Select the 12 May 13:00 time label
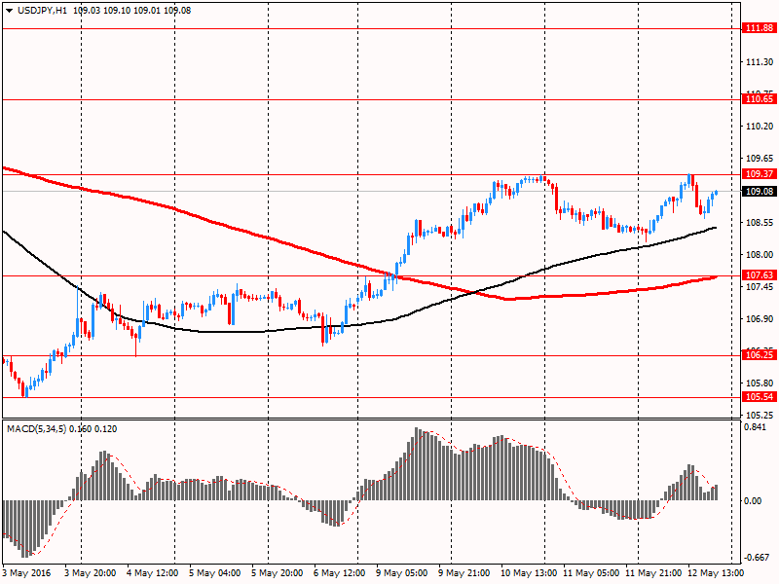Viewport: 779px width, 584px height. (716, 573)
